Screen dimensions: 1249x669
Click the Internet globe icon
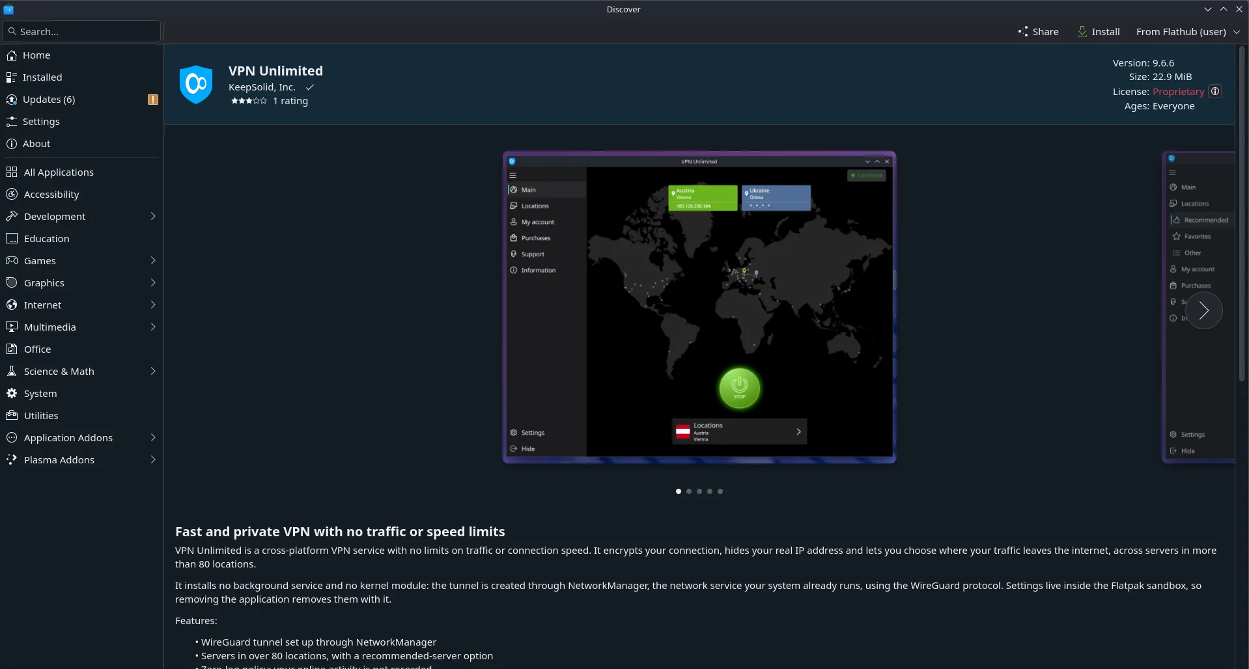[12, 305]
